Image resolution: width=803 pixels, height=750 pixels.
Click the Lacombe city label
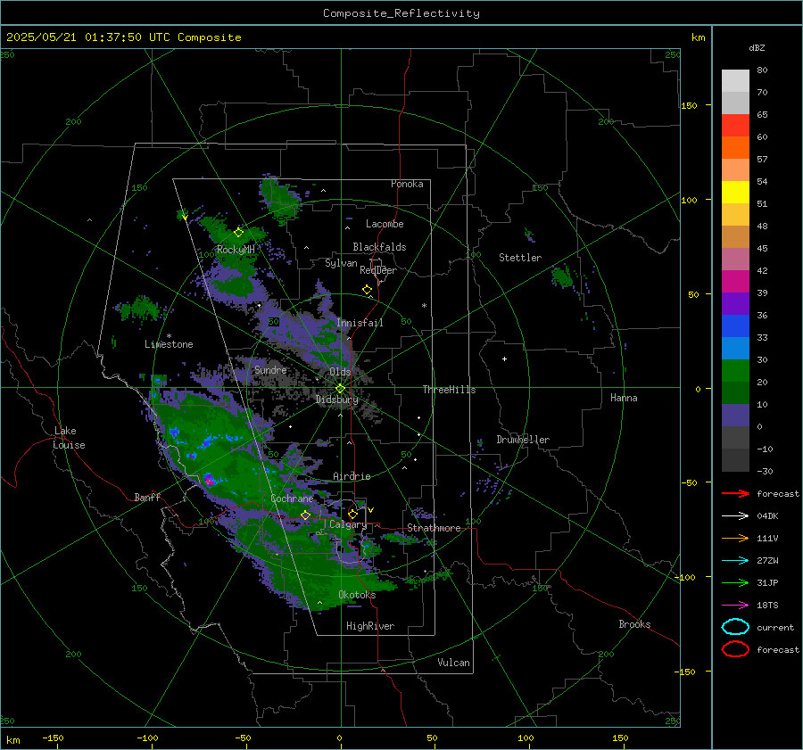[385, 224]
